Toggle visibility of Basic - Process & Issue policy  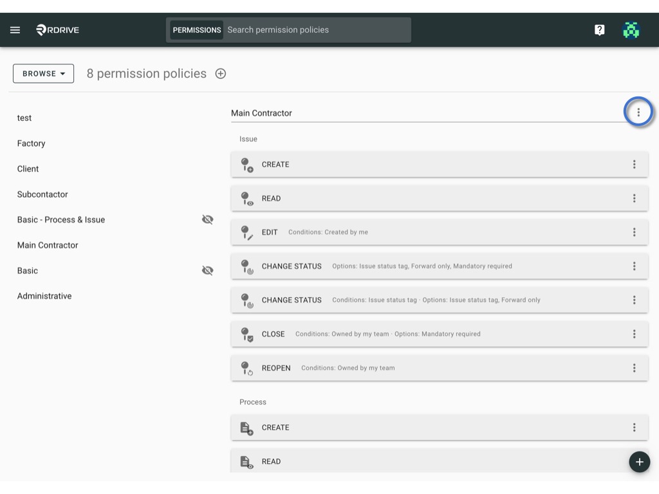coord(208,219)
